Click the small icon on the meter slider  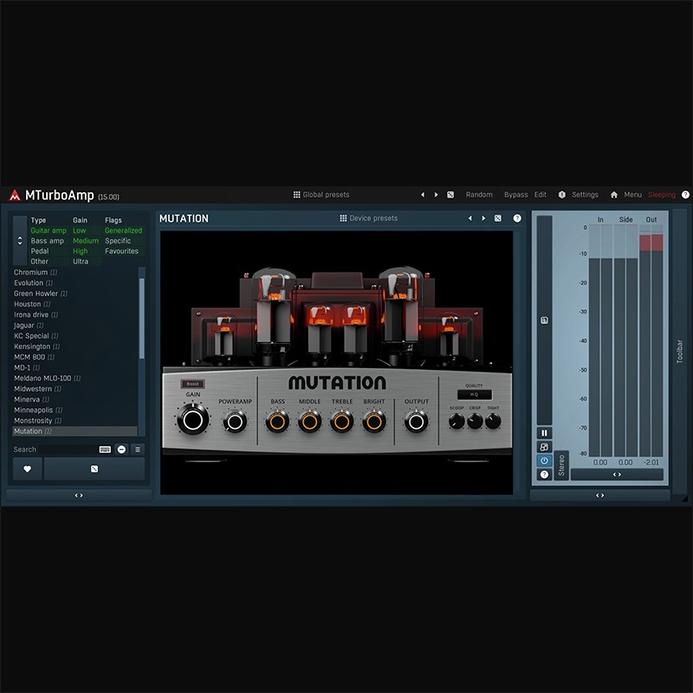(x=545, y=321)
